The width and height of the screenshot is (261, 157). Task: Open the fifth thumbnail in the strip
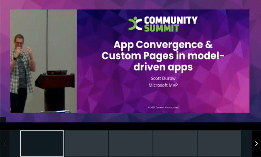coord(219,143)
